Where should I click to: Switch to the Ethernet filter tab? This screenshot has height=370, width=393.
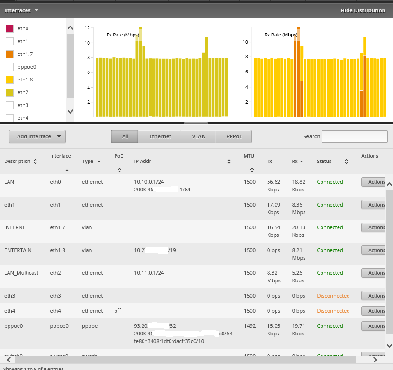(160, 136)
